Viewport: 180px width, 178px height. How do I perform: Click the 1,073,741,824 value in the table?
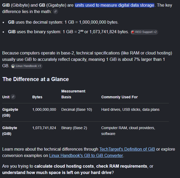click(x=44, y=128)
